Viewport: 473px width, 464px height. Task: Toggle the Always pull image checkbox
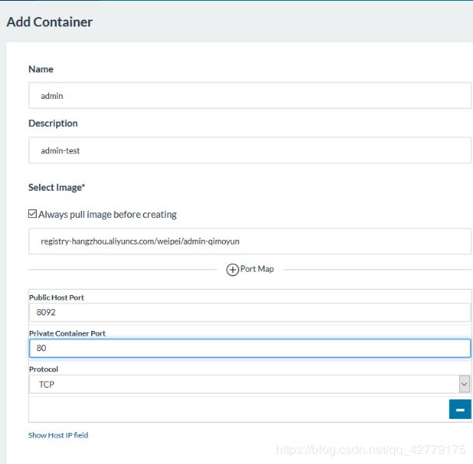[32, 214]
